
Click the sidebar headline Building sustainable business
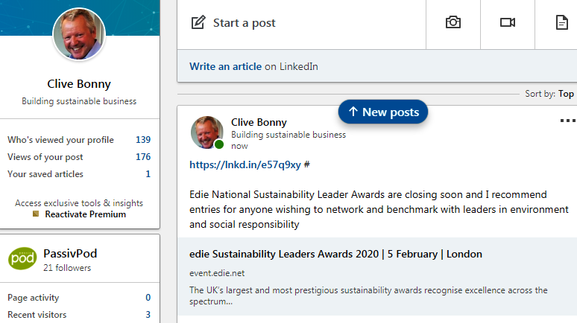[x=79, y=101]
